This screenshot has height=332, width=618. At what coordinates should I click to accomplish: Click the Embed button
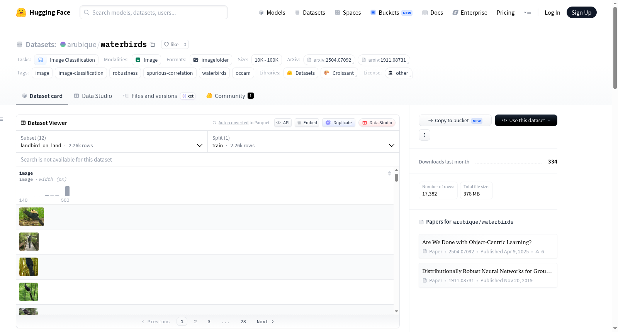tap(307, 123)
